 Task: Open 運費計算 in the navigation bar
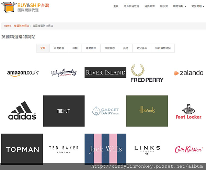point(149,6)
